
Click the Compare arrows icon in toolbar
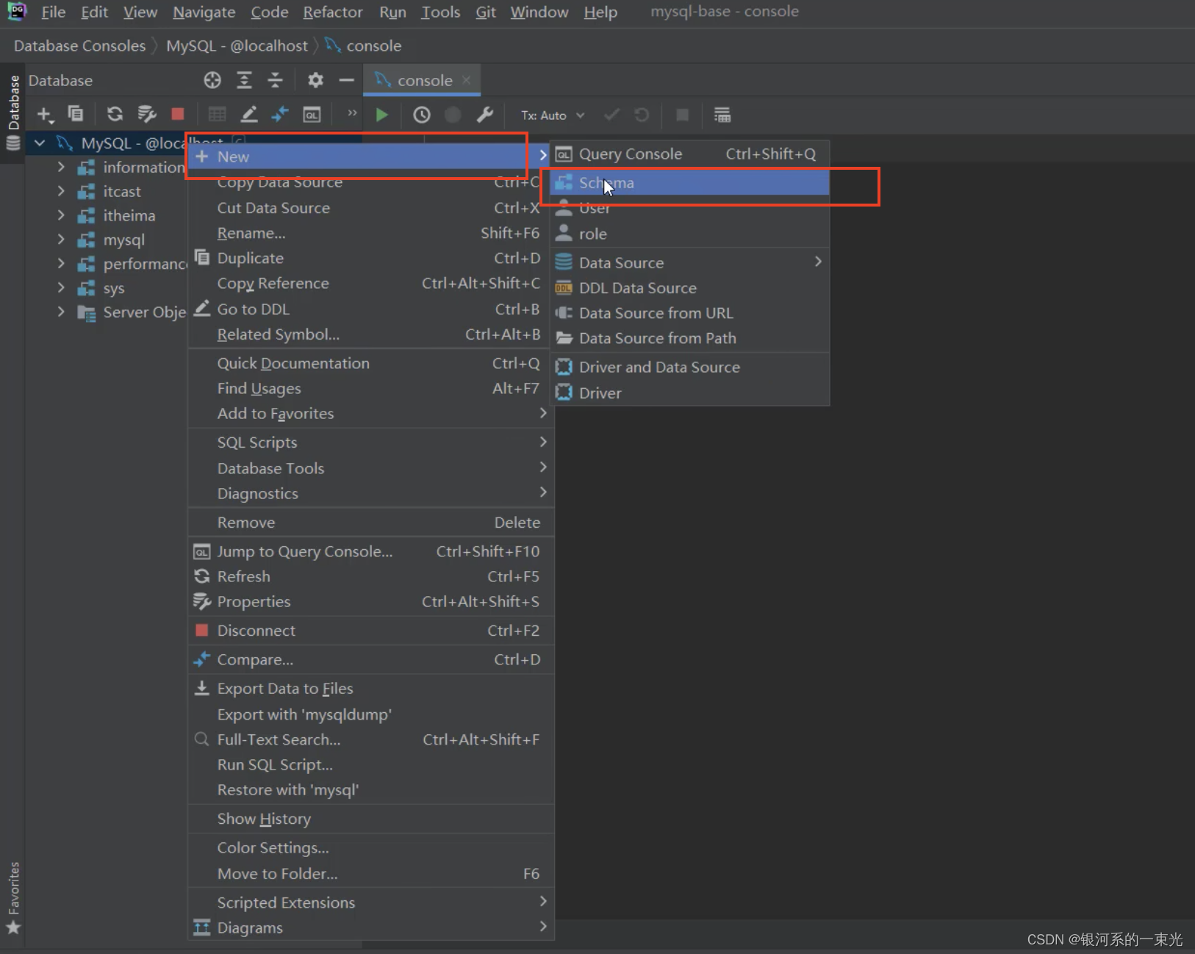click(x=280, y=114)
